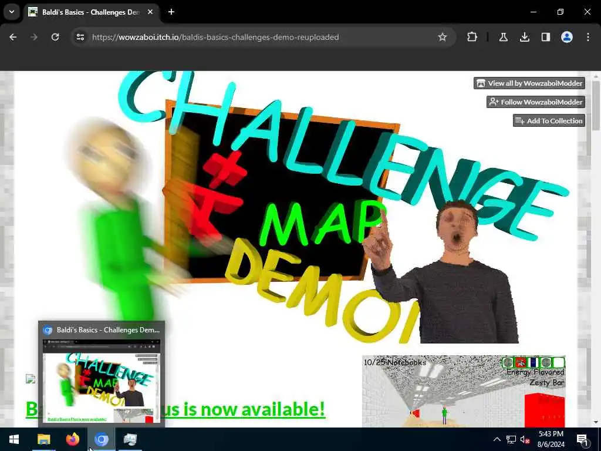The width and height of the screenshot is (601, 451).
Task: Click the muted volume tray icon
Action: coord(525,439)
